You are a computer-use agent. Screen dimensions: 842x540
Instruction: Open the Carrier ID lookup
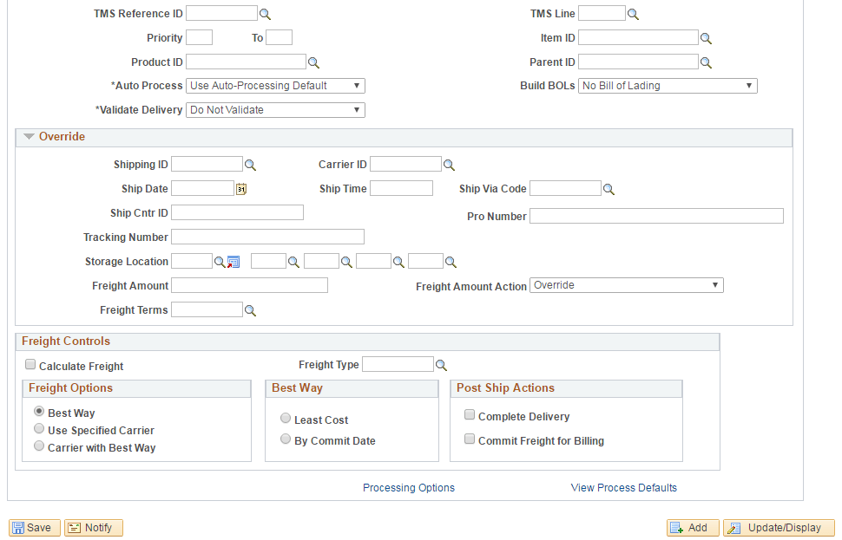pos(449,164)
